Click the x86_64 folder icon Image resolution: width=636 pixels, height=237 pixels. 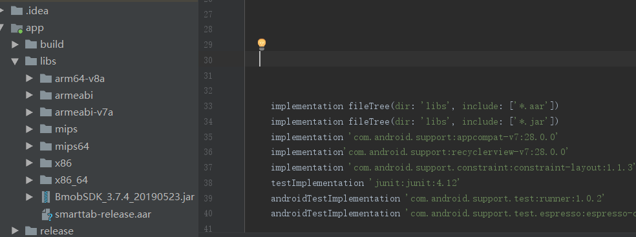(46, 180)
